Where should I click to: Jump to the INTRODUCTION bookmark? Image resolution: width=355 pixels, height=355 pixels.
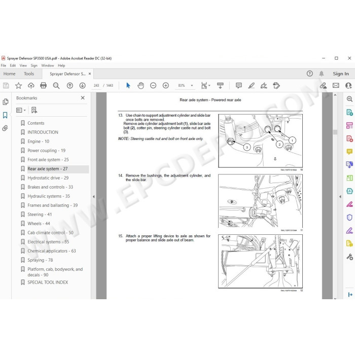click(43, 132)
